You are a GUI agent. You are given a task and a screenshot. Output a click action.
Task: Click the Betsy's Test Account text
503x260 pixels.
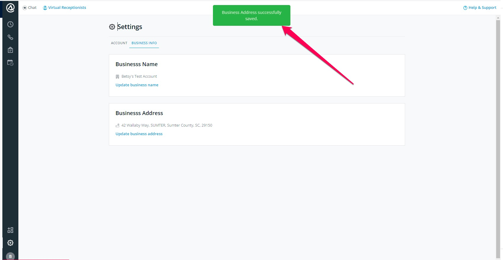coord(139,76)
